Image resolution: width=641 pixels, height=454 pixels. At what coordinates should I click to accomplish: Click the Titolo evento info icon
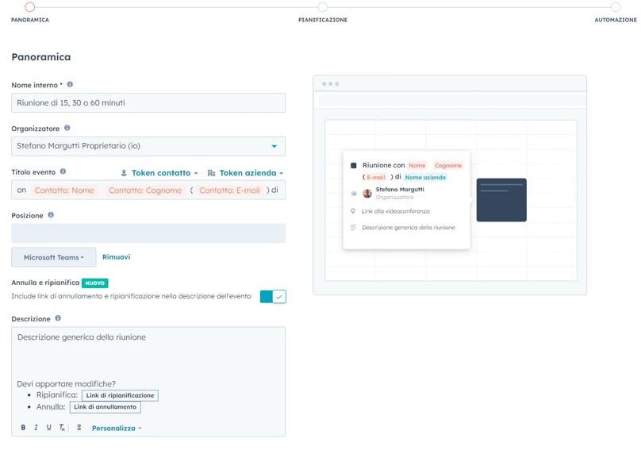(x=63, y=171)
